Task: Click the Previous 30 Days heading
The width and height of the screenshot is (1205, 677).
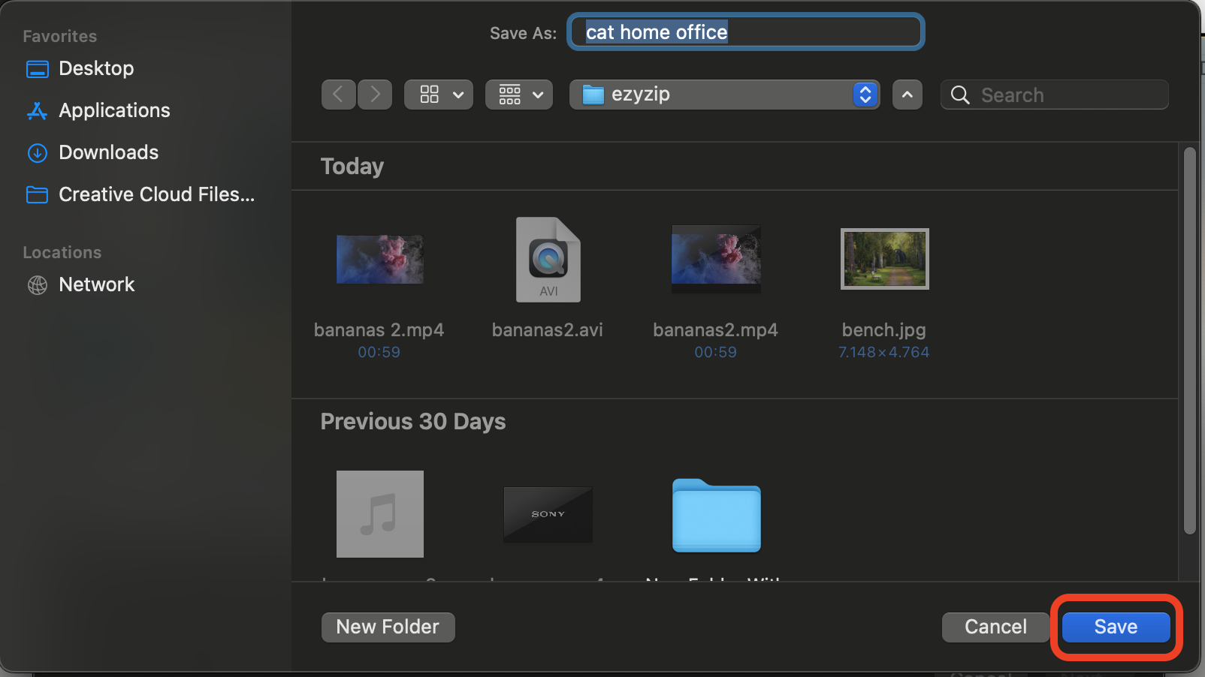Action: pyautogui.click(x=412, y=421)
